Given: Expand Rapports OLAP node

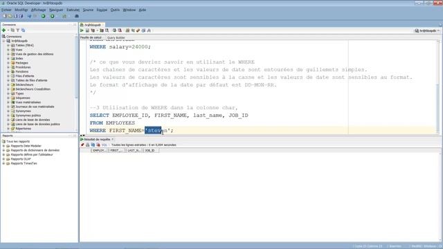Looking at the screenshot, I should pyautogui.click(x=3, y=159).
